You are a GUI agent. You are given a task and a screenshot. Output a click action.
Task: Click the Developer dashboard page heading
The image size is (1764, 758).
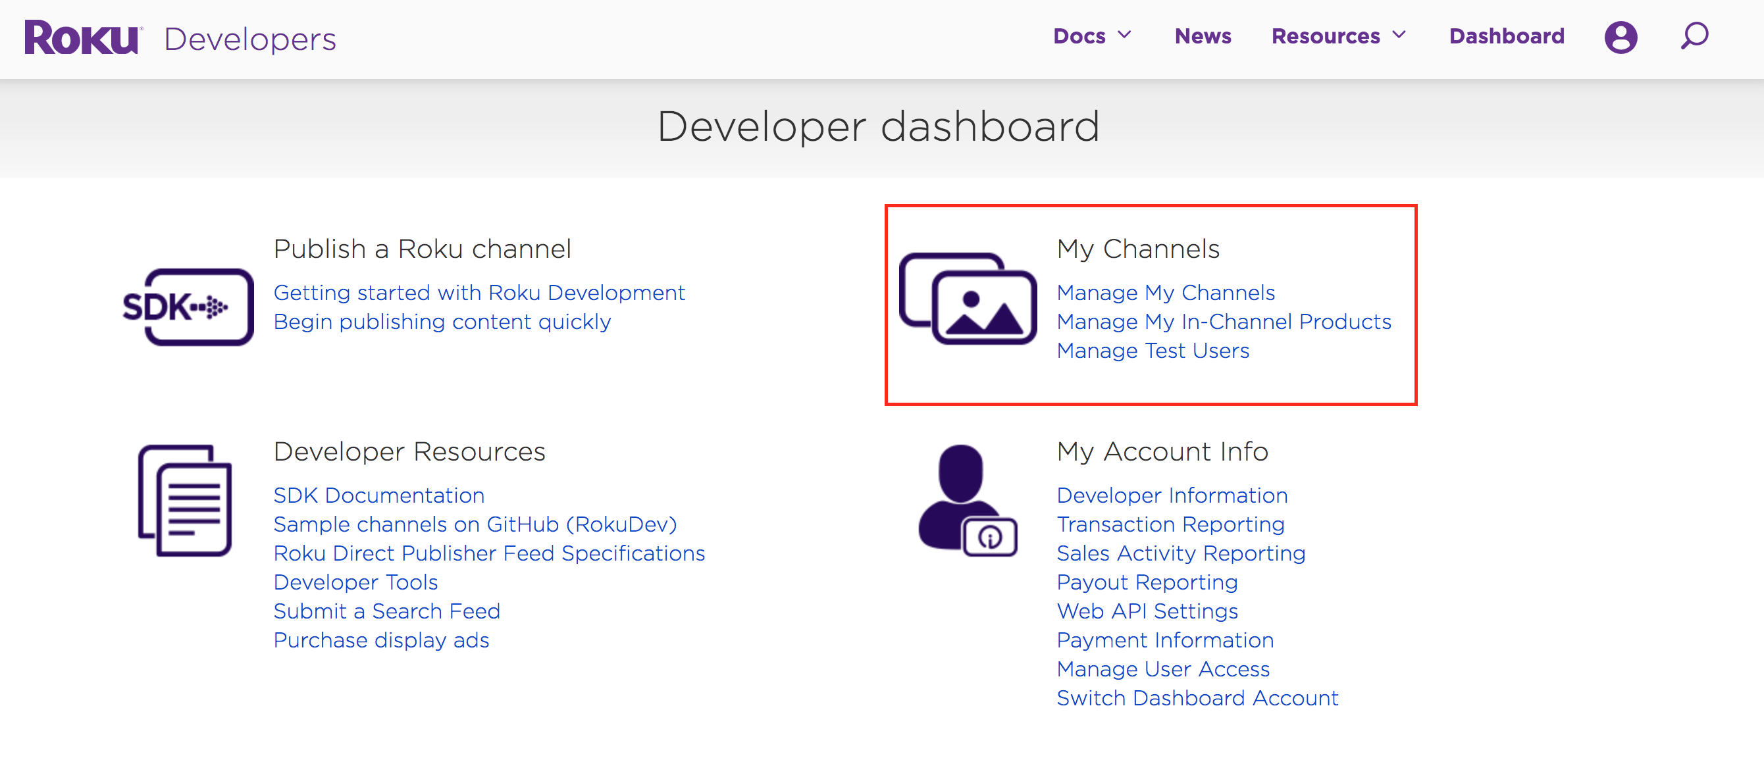pyautogui.click(x=879, y=127)
